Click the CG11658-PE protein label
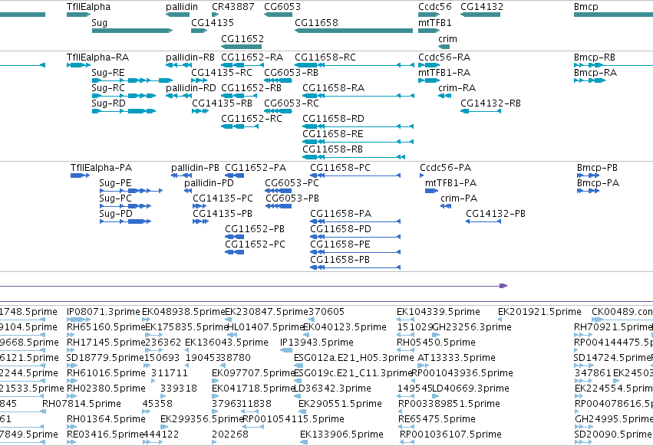Image resolution: width=653 pixels, height=446 pixels. tap(340, 244)
